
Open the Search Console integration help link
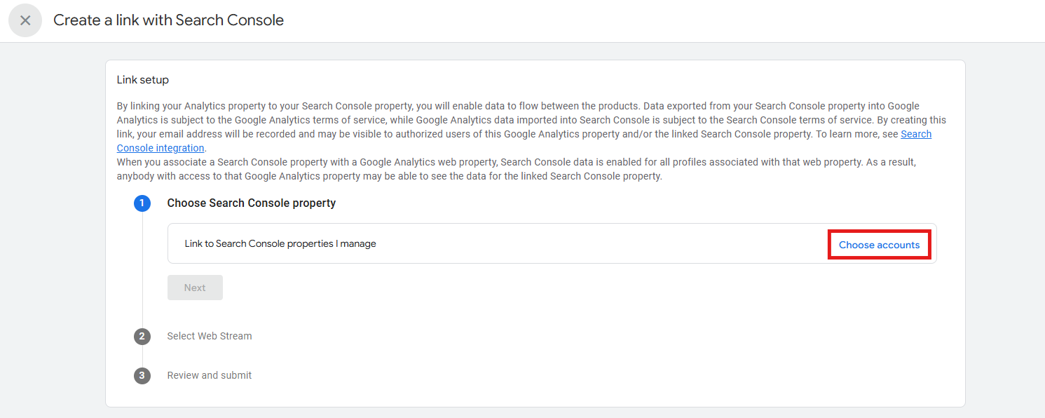coord(524,141)
